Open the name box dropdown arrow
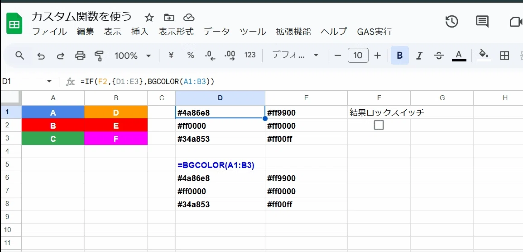Viewport: 523px width, 252px height. pyautogui.click(x=49, y=81)
